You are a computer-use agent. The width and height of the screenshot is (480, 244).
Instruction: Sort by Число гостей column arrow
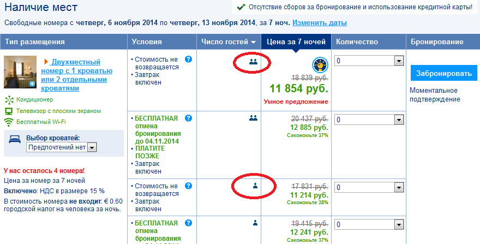[x=253, y=42]
